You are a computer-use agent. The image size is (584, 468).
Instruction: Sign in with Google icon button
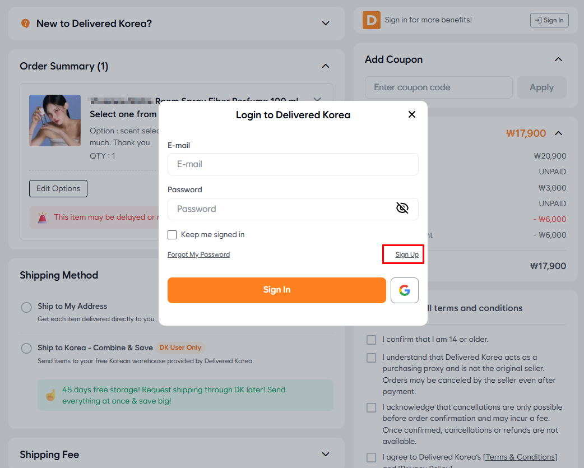tap(405, 290)
